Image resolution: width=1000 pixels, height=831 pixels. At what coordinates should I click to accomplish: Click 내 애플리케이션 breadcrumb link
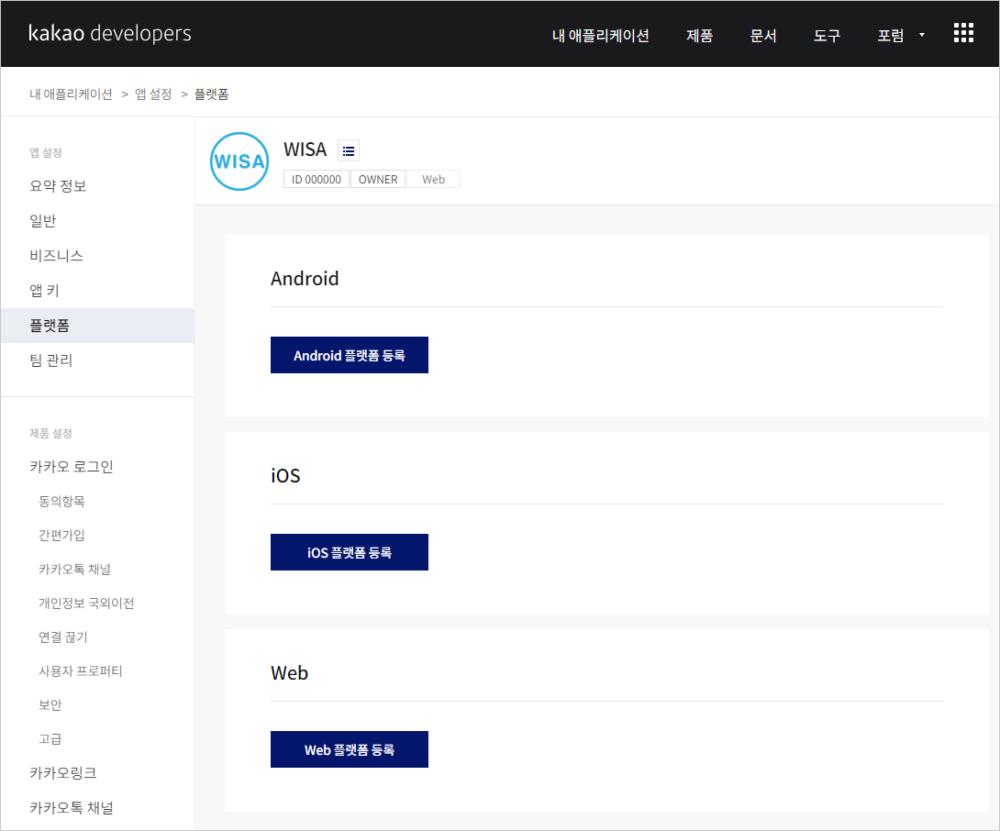click(x=71, y=94)
